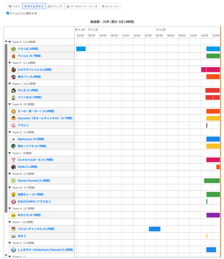Image resolution: width=224 pixels, height=259 pixels.
Task: Click ぺいんと channel avatar icon
Action: tap(14, 56)
